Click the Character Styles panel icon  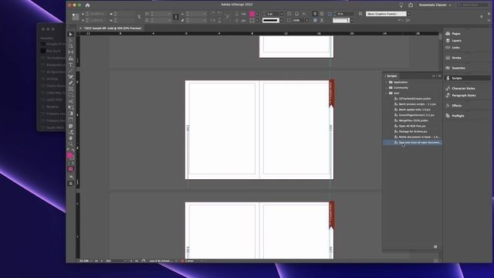coord(448,88)
